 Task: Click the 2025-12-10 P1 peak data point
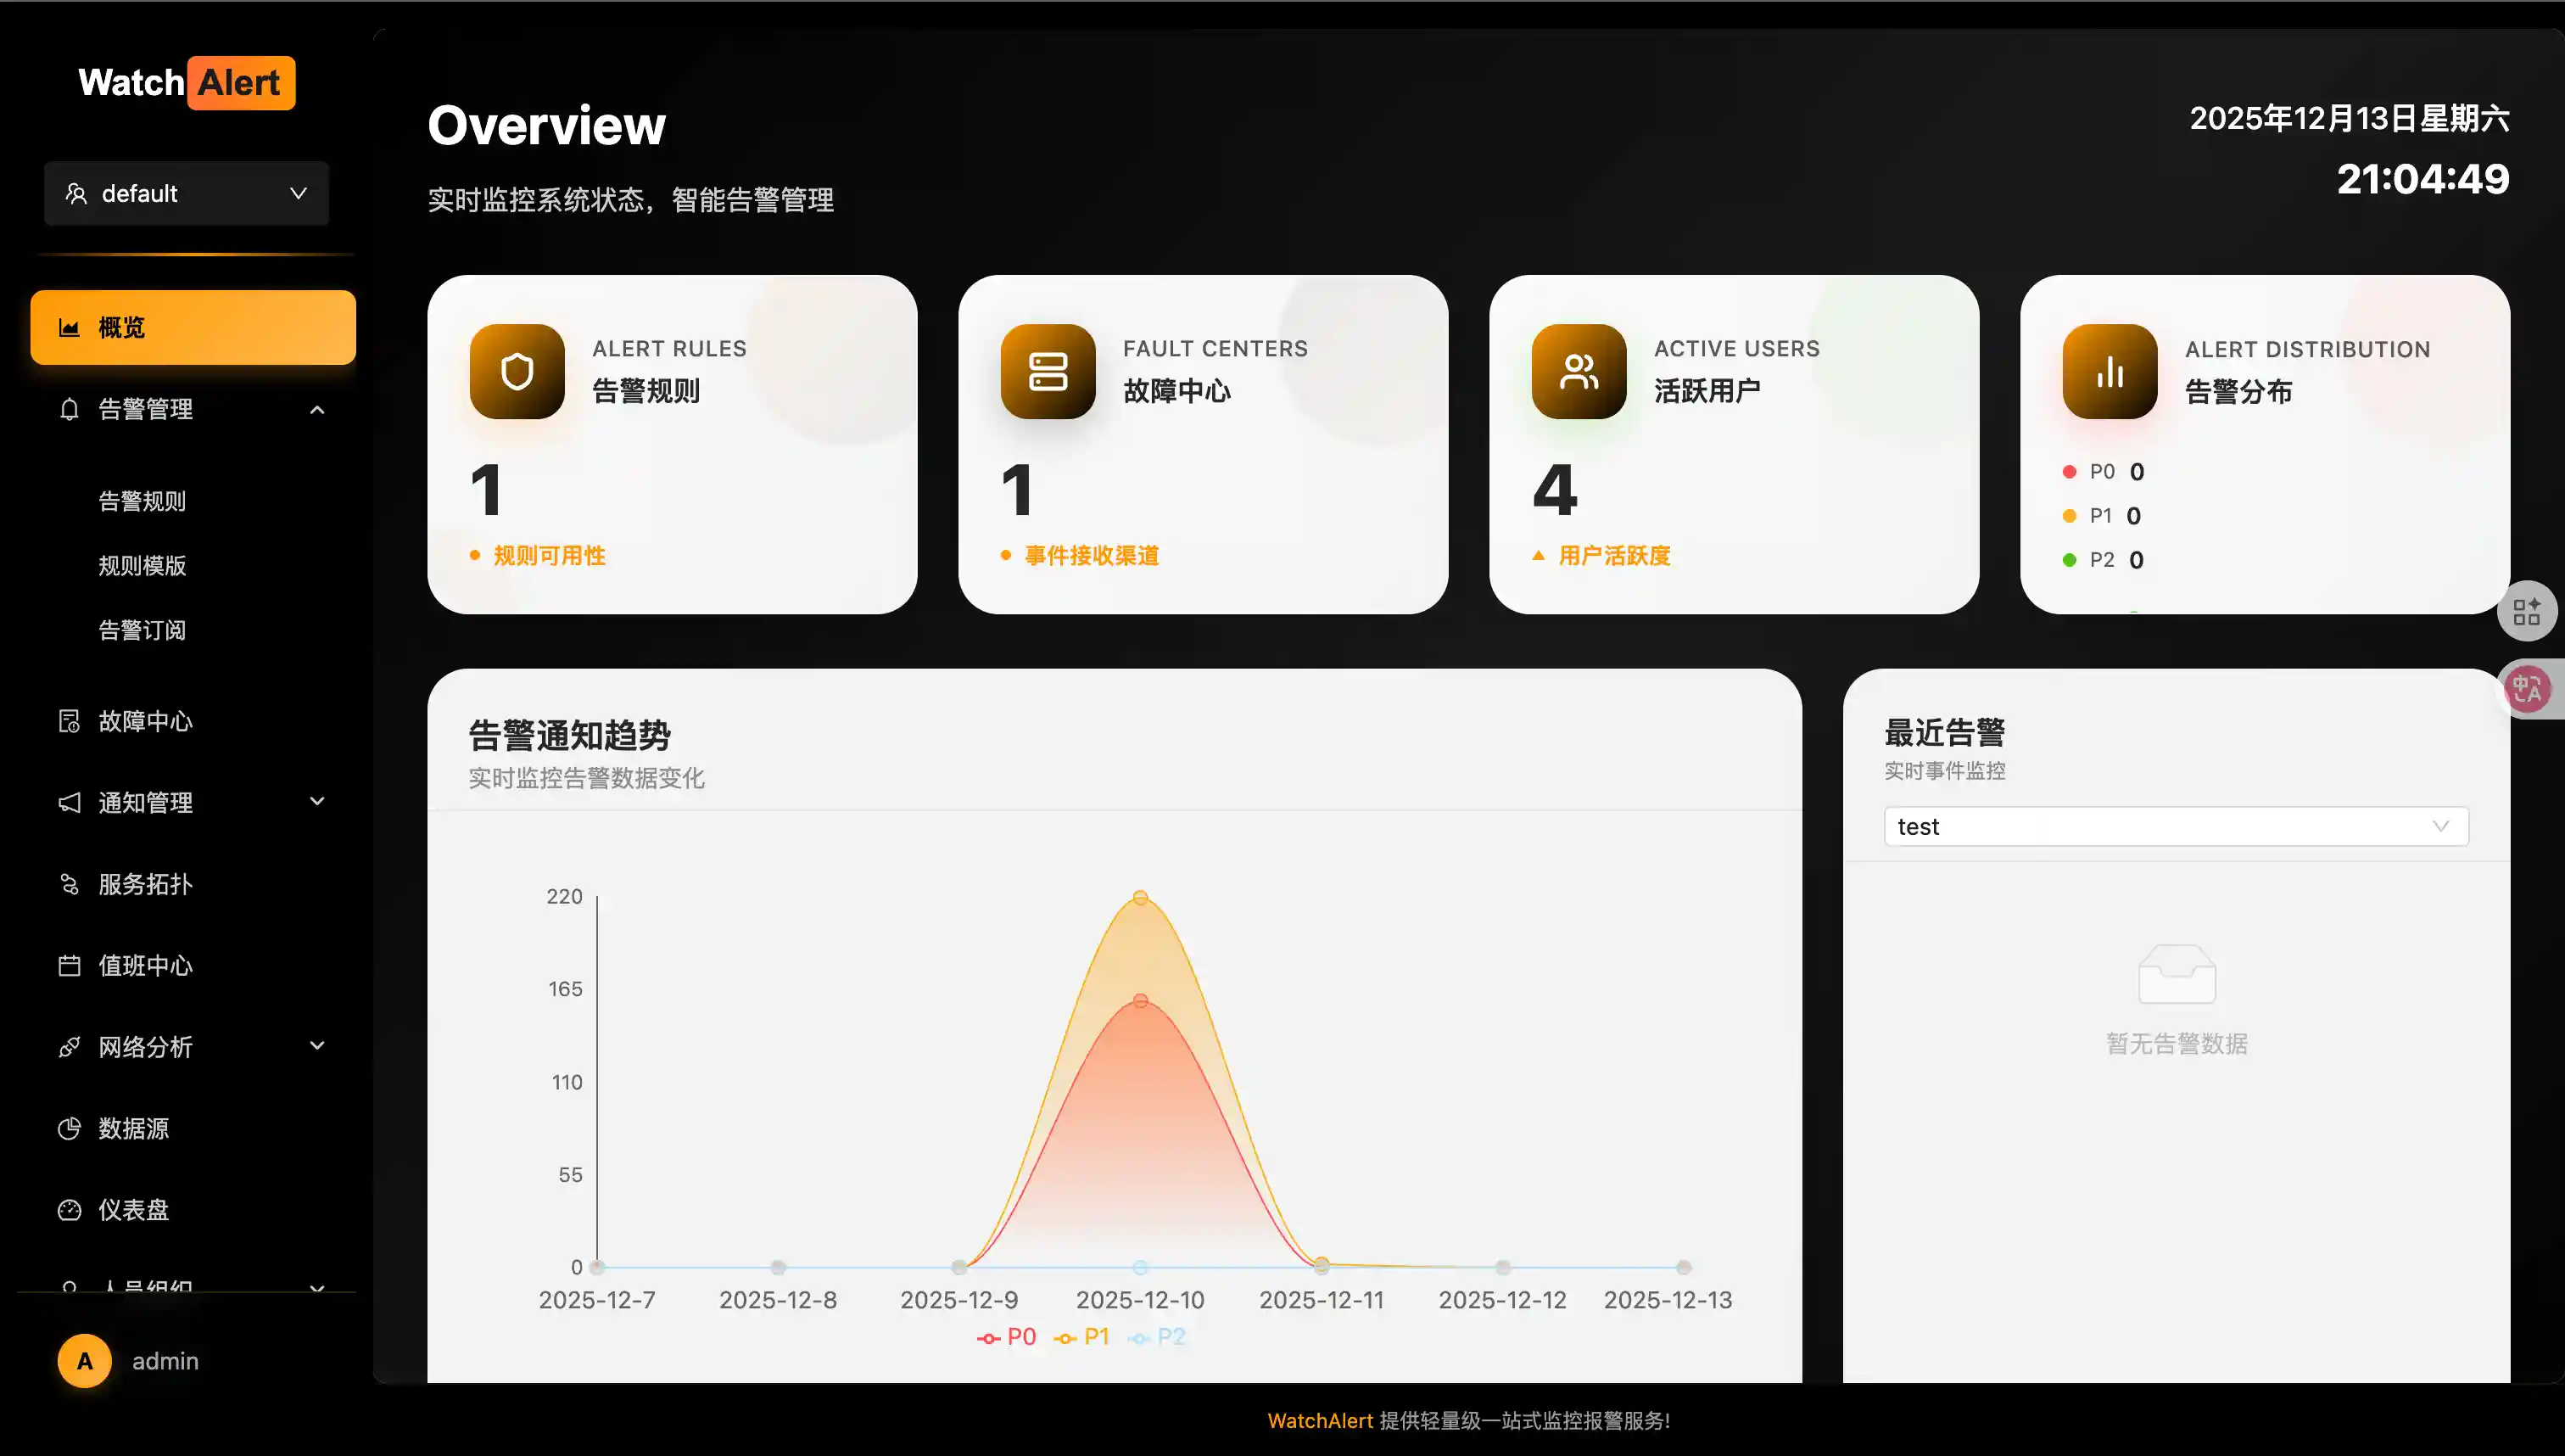click(x=1139, y=897)
